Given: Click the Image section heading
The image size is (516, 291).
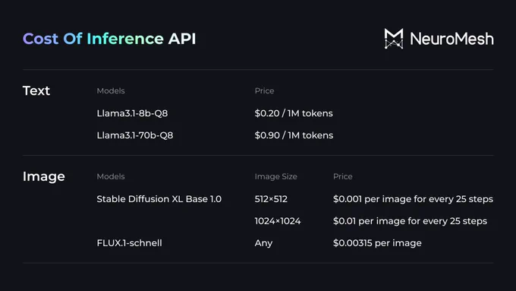Looking at the screenshot, I should (43, 176).
